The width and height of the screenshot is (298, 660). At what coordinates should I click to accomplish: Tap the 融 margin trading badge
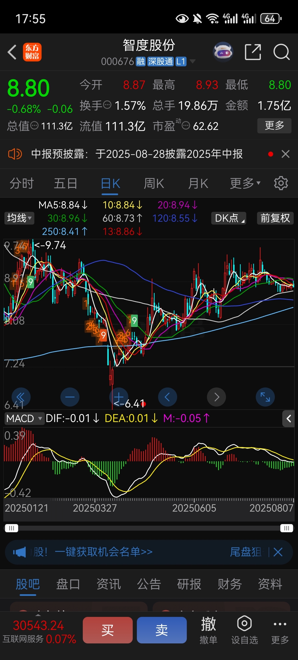pyautogui.click(x=140, y=61)
